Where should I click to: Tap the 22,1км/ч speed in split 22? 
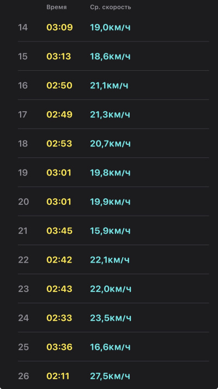(x=110, y=260)
